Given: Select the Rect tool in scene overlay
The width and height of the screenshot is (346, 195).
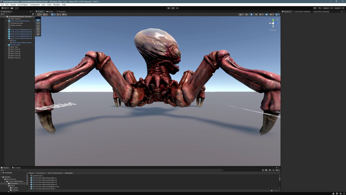Looking at the screenshot, I should coord(38,31).
